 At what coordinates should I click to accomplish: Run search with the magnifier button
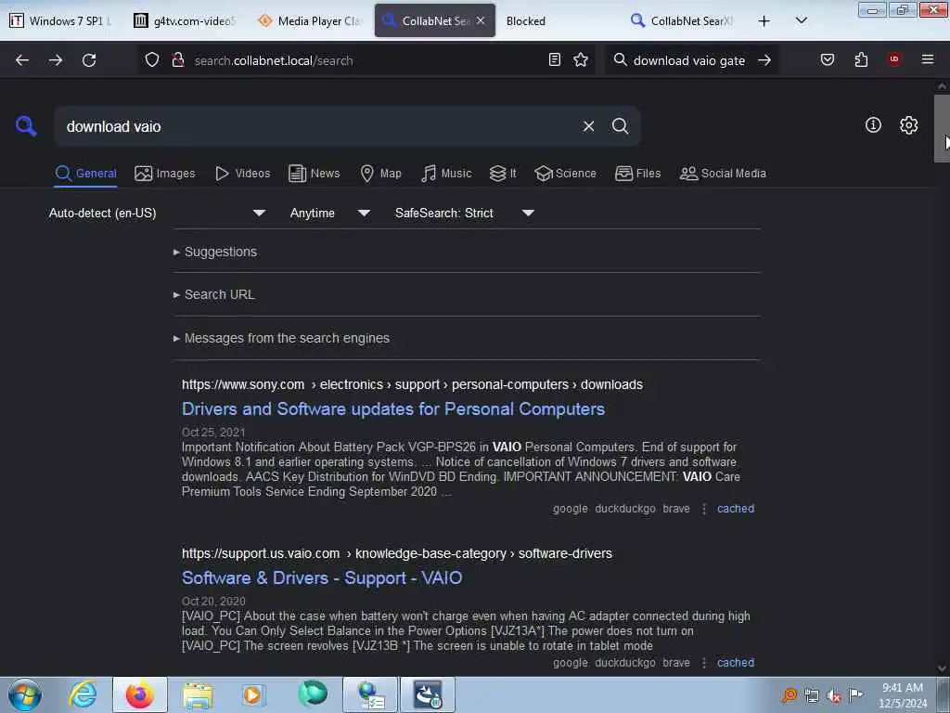(x=620, y=126)
